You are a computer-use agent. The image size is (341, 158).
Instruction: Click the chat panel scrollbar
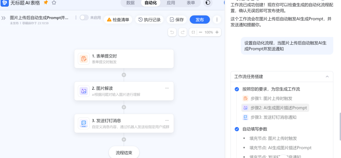pos(340,126)
